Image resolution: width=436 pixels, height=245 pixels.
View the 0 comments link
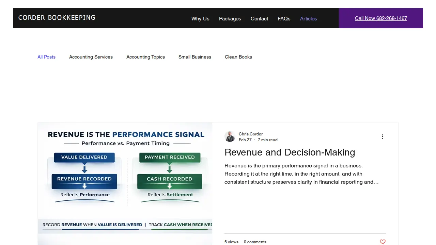(x=255, y=242)
